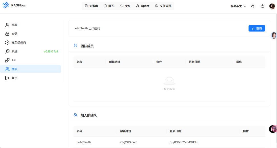Screen dimensions: 277x148
Task: Open 概要 profile in the sidebar
Action: tap(15, 25)
